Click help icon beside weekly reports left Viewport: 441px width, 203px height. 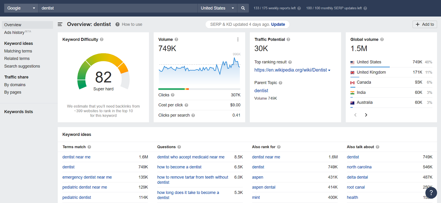coord(299,8)
